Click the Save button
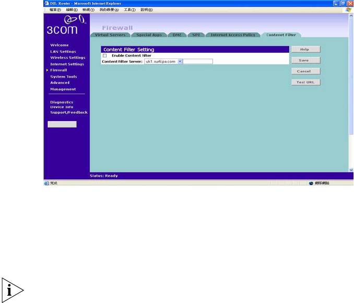The image size is (354, 303). click(306, 60)
